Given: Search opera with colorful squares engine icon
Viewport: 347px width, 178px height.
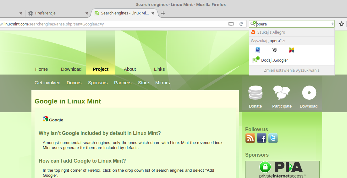Looking at the screenshot, I should pyautogui.click(x=292, y=50).
